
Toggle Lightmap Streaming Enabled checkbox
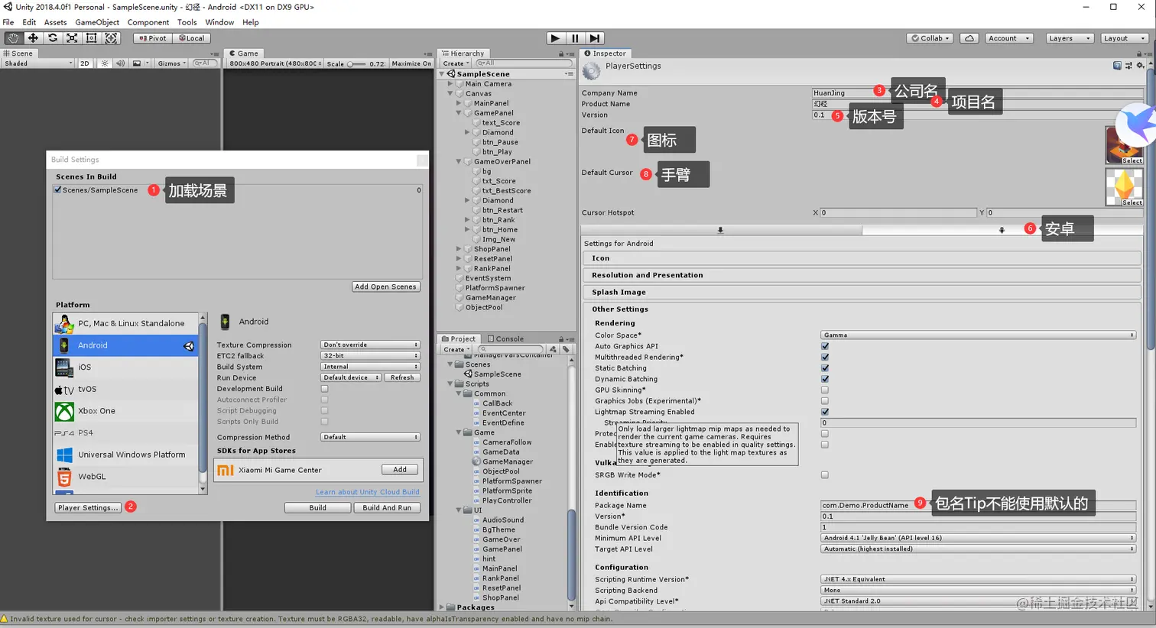825,412
